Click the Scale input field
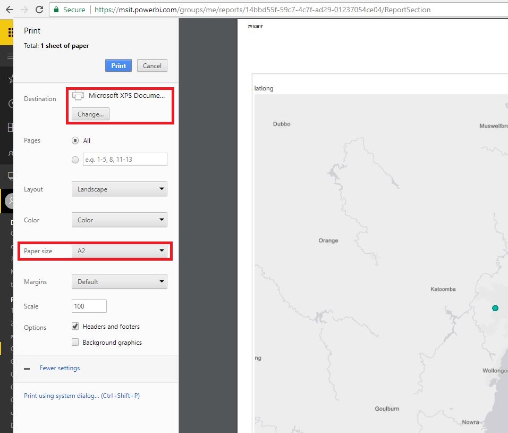 [x=89, y=306]
